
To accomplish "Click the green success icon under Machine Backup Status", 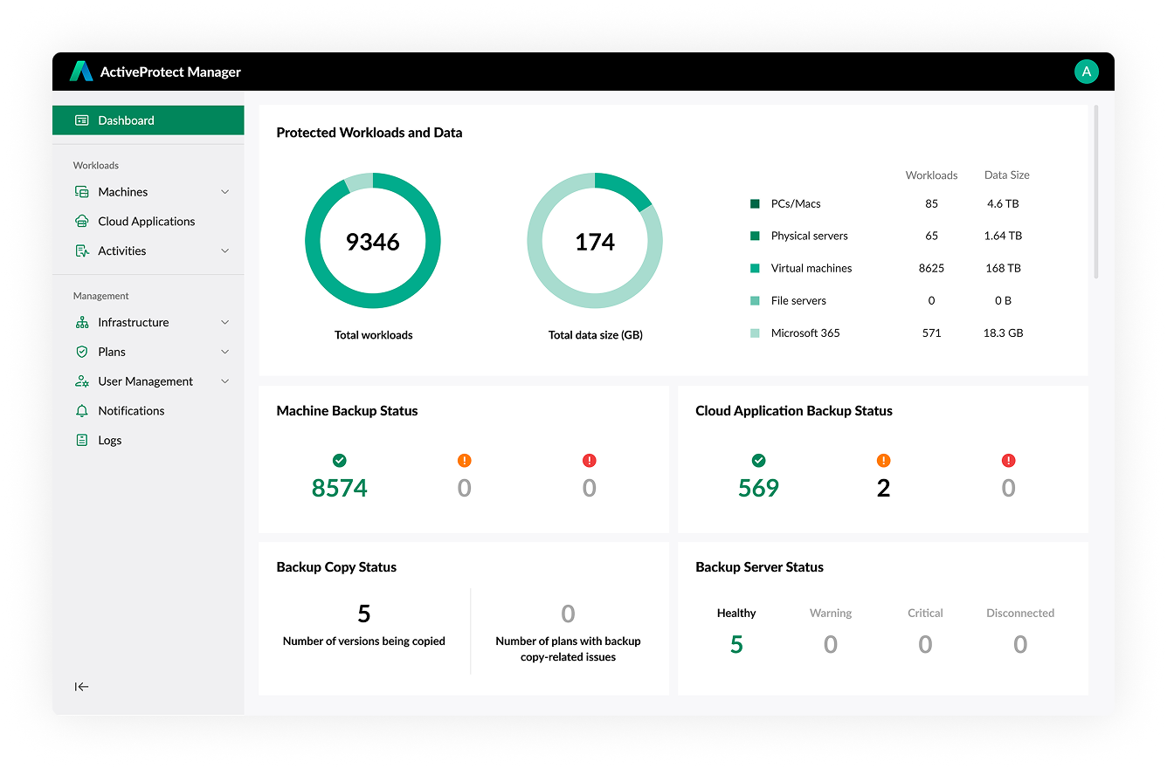I will 339,460.
